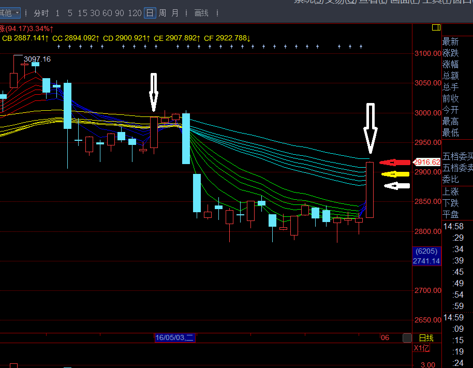Open the 其他 dropdown at top left

[10, 13]
